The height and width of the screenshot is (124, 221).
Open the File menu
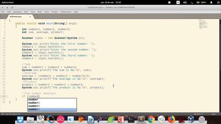(x=3, y=12)
